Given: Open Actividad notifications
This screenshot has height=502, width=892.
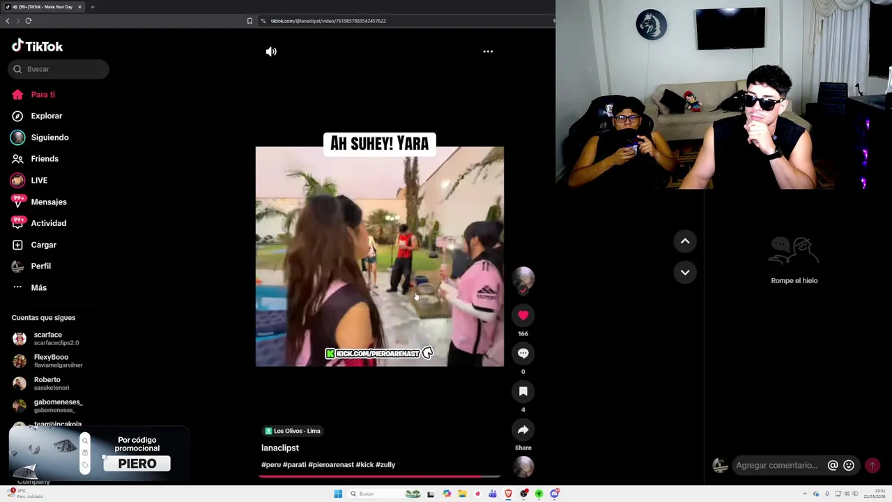Looking at the screenshot, I should click(x=49, y=223).
